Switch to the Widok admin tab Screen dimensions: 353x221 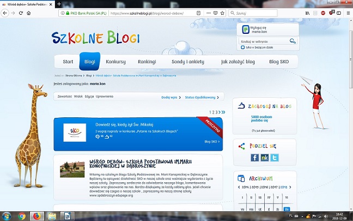click(x=78, y=96)
